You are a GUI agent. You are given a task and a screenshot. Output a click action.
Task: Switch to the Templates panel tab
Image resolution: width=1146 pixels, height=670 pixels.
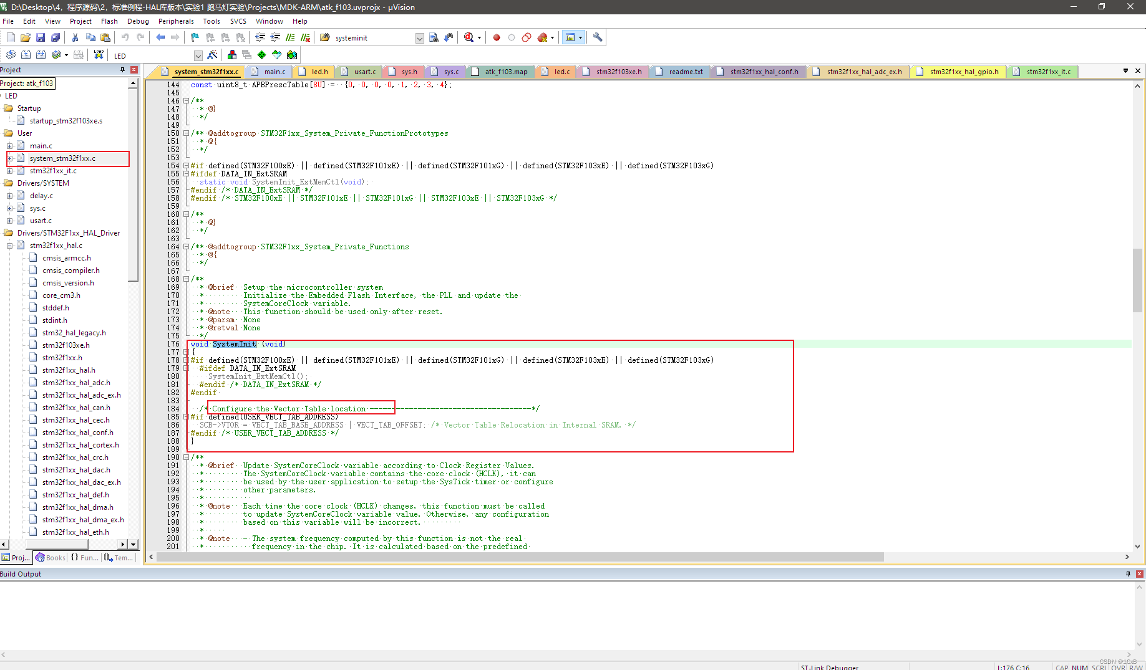119,557
